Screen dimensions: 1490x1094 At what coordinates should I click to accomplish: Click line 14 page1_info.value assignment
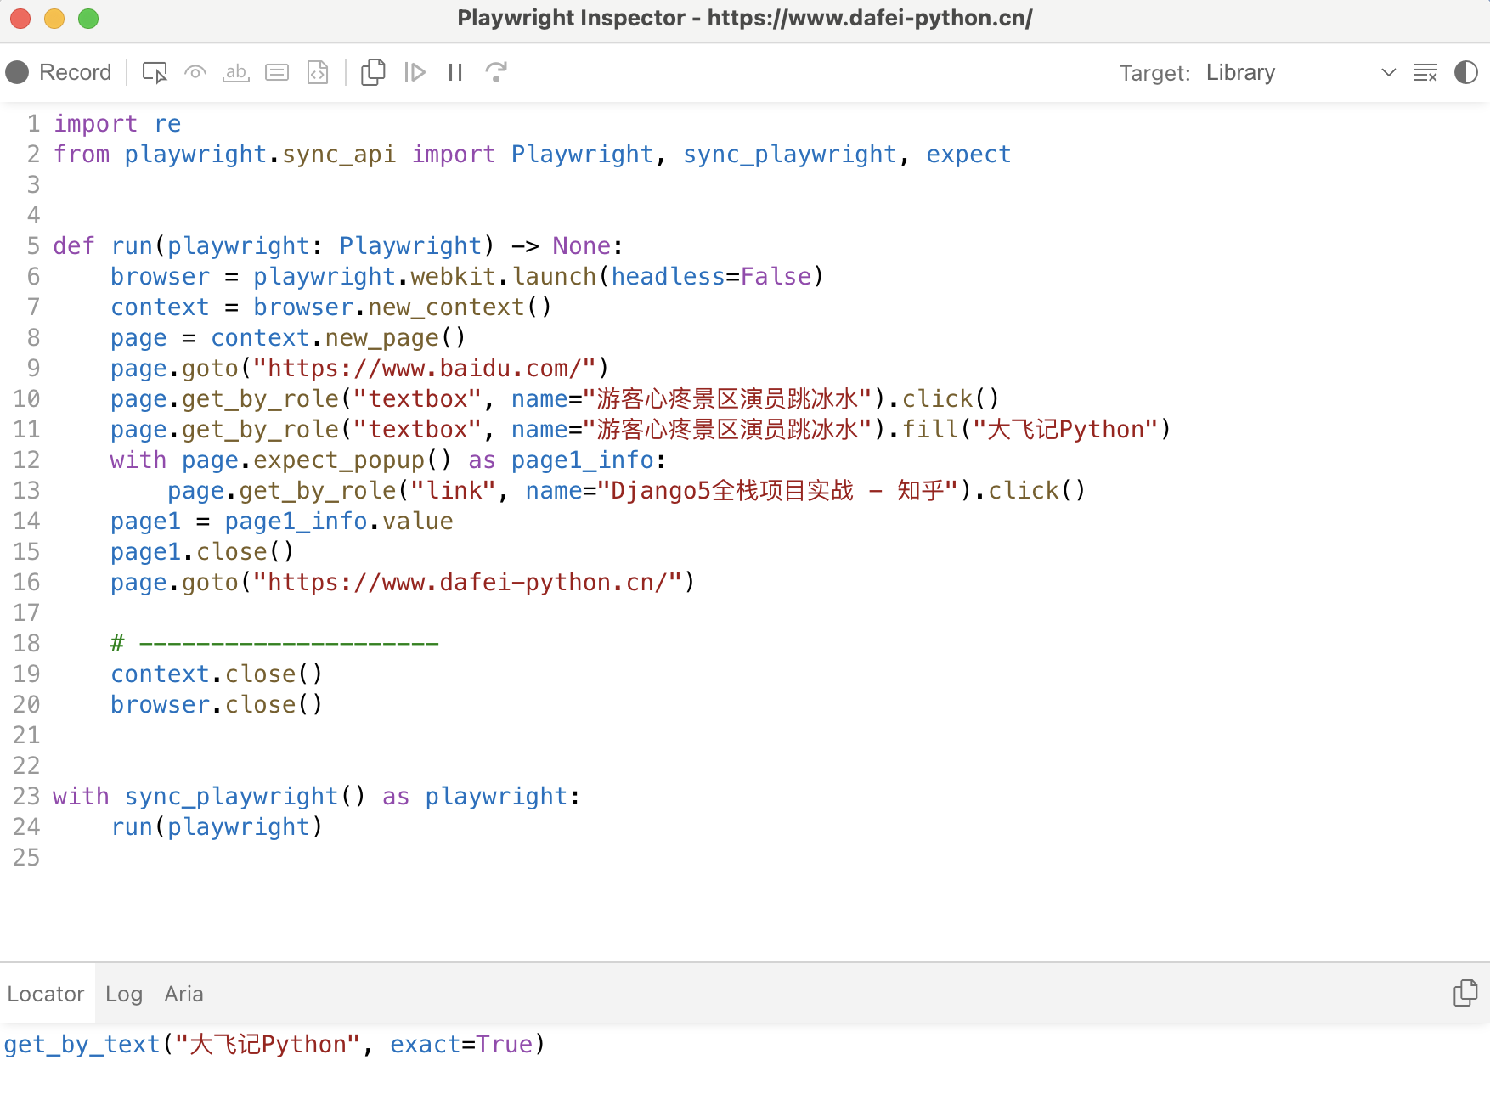coord(281,521)
